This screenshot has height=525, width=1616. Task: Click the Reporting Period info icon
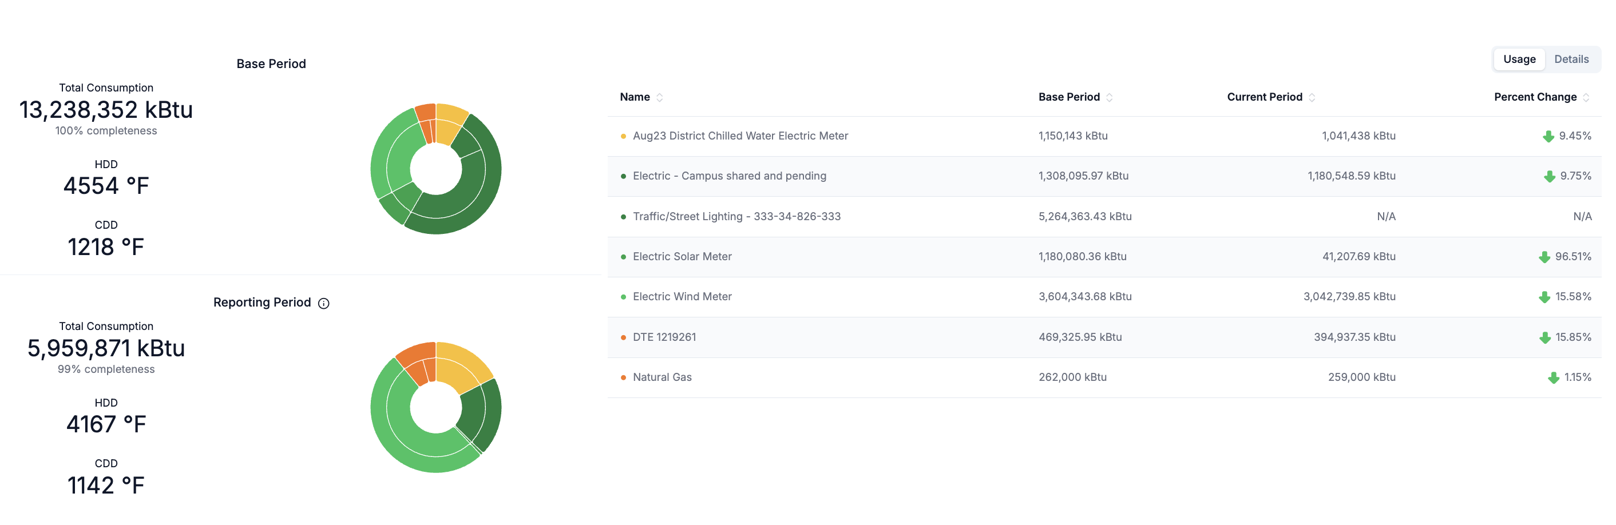point(324,304)
